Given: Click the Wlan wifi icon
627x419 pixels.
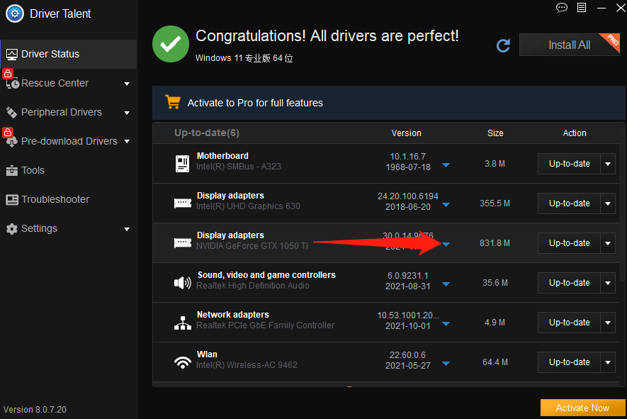Looking at the screenshot, I should 182,362.
